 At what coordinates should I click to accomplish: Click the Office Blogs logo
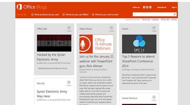[32, 7]
